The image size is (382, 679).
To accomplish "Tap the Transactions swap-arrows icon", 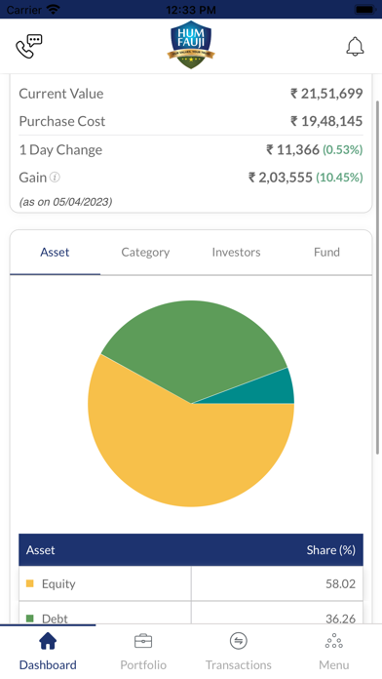I will (239, 641).
